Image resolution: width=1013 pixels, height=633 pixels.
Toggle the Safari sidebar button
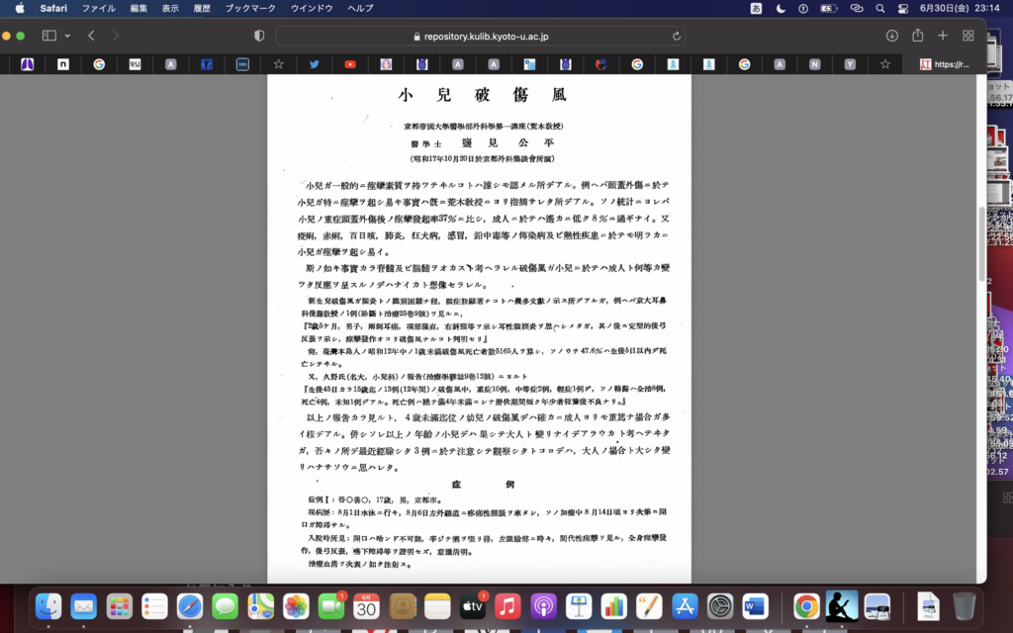[48, 36]
